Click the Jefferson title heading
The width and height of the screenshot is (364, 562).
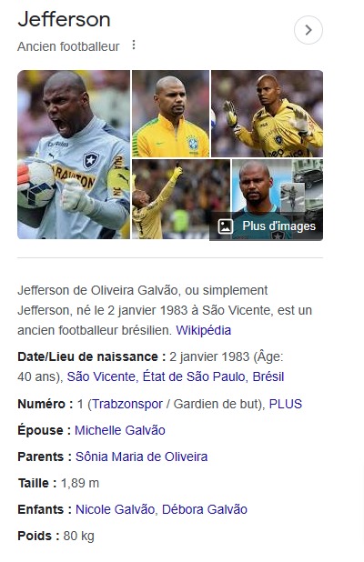pos(65,19)
